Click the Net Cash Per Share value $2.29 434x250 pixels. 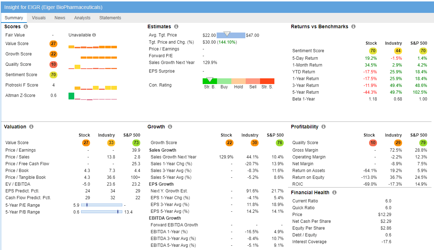[x=386, y=221]
